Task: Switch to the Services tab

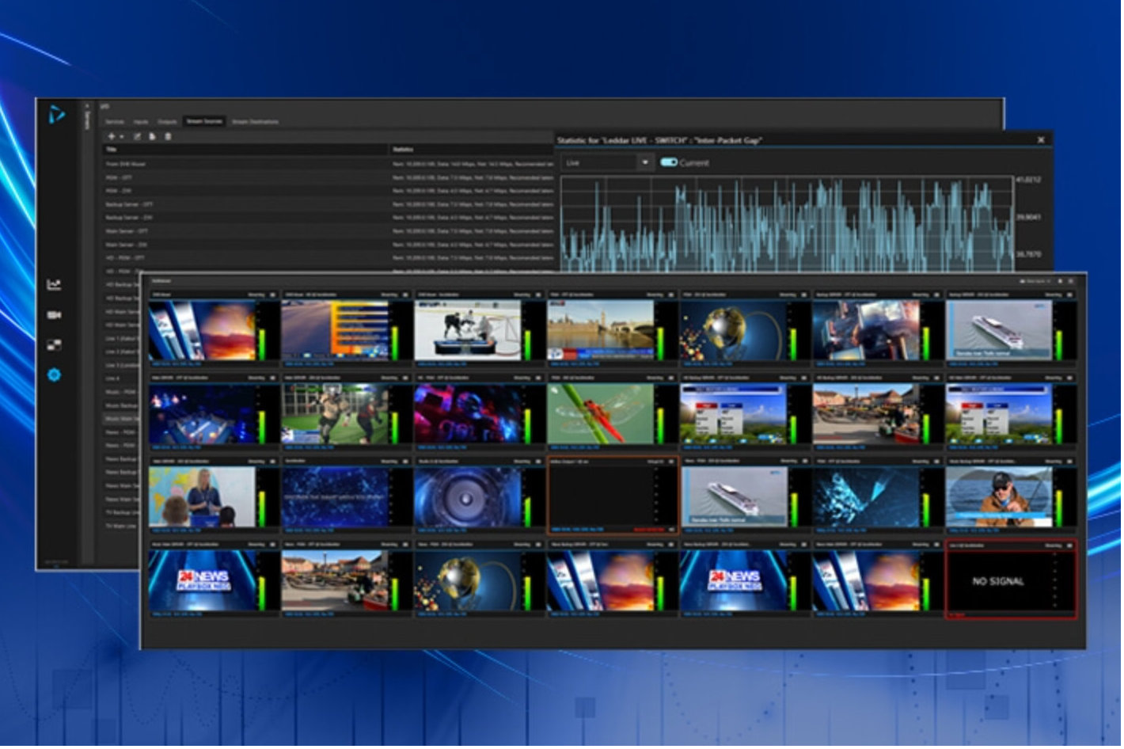Action: coord(115,122)
